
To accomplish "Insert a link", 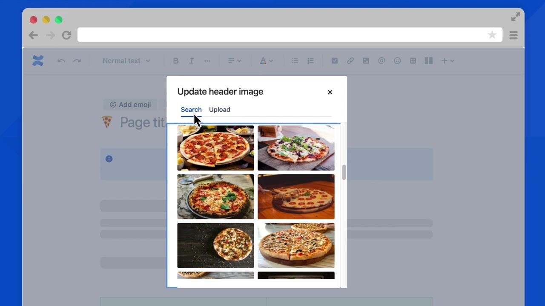I will [350, 61].
